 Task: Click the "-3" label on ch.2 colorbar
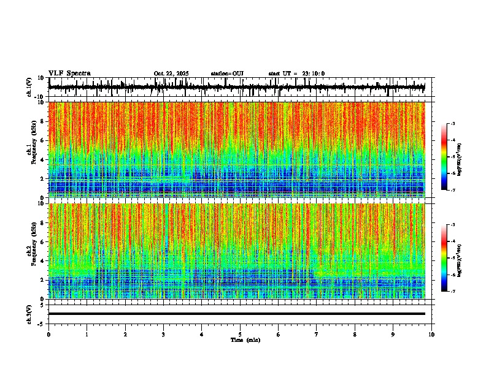[453, 225]
